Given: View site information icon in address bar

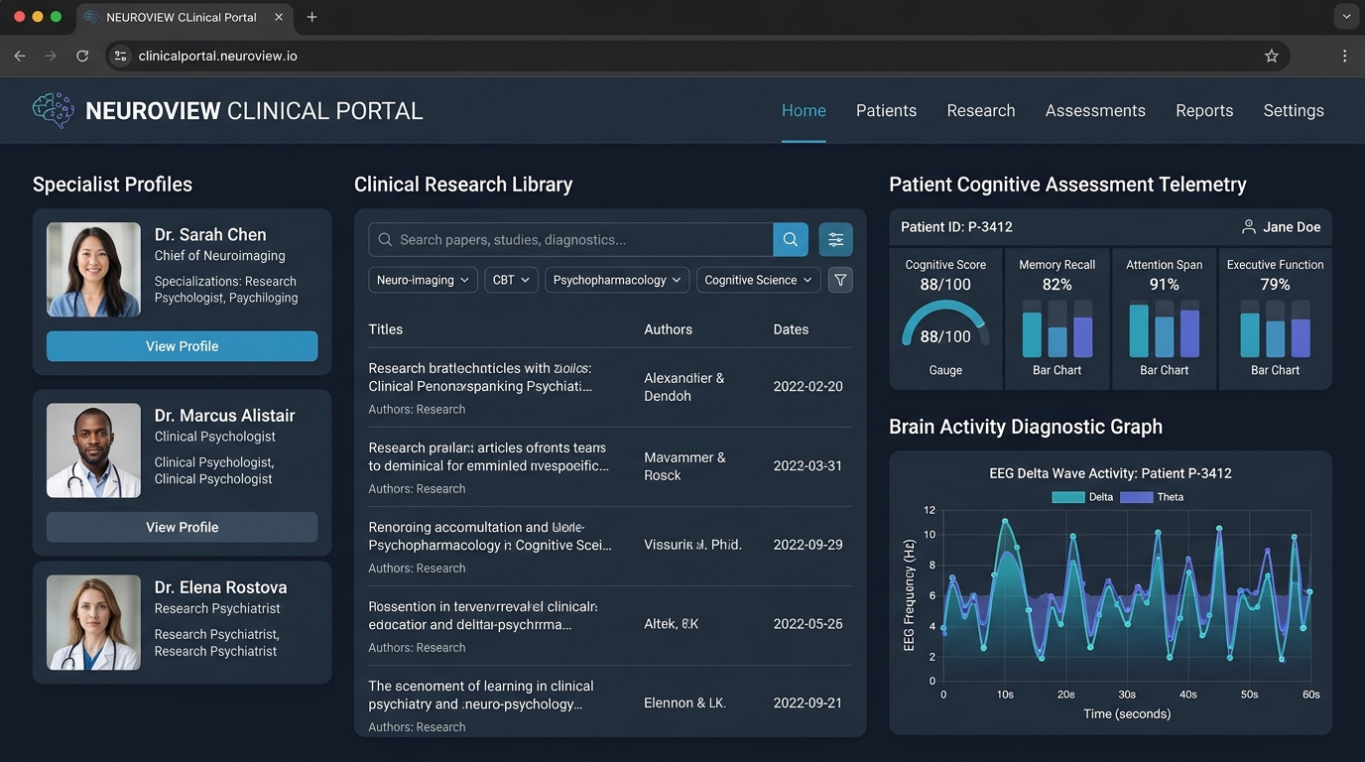Looking at the screenshot, I should point(121,57).
